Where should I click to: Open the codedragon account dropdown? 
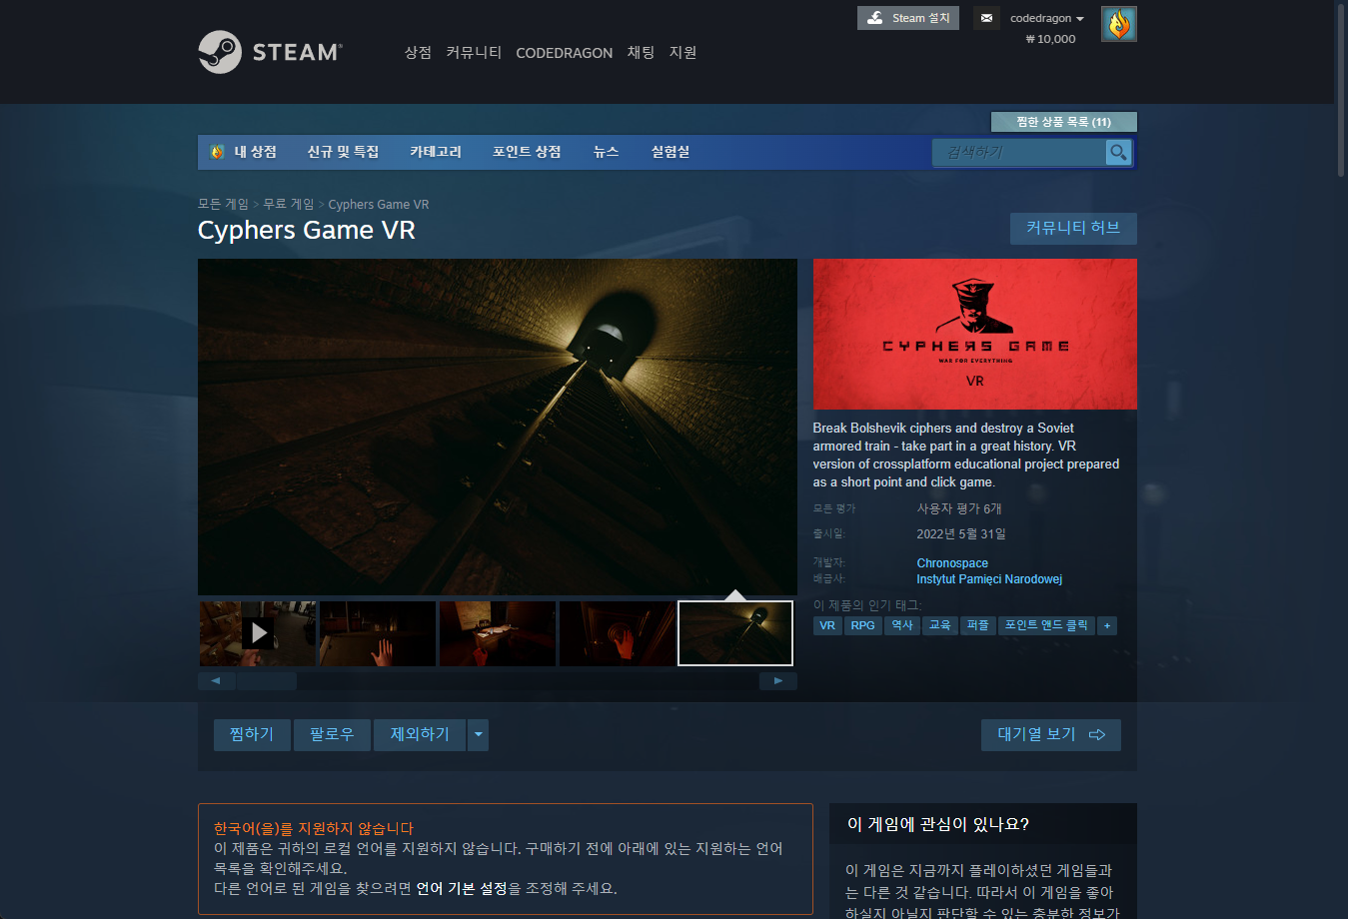pos(1047,18)
